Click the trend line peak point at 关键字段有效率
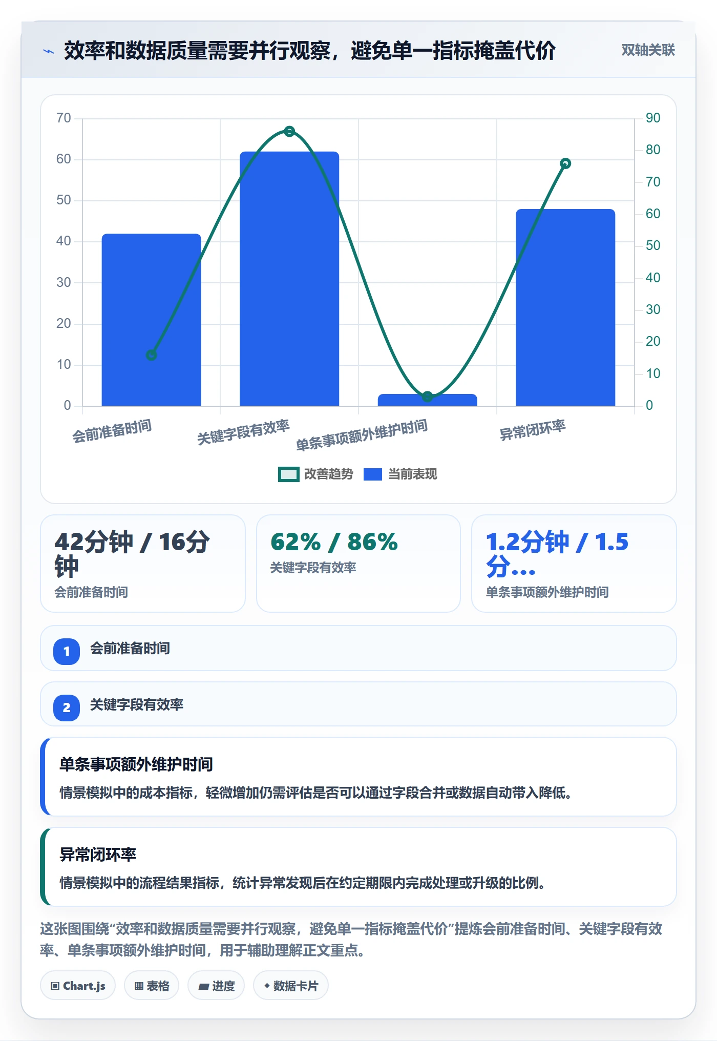This screenshot has height=1041, width=717. point(289,131)
